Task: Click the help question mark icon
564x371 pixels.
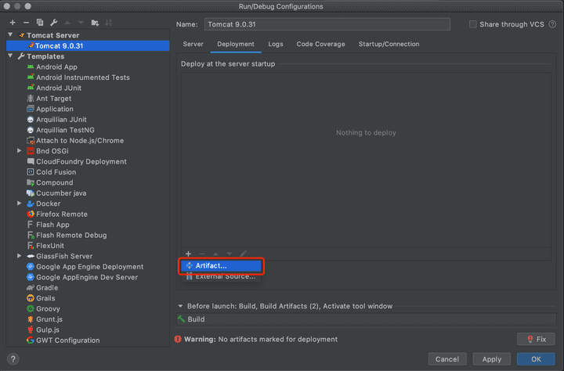Action: coord(13,359)
